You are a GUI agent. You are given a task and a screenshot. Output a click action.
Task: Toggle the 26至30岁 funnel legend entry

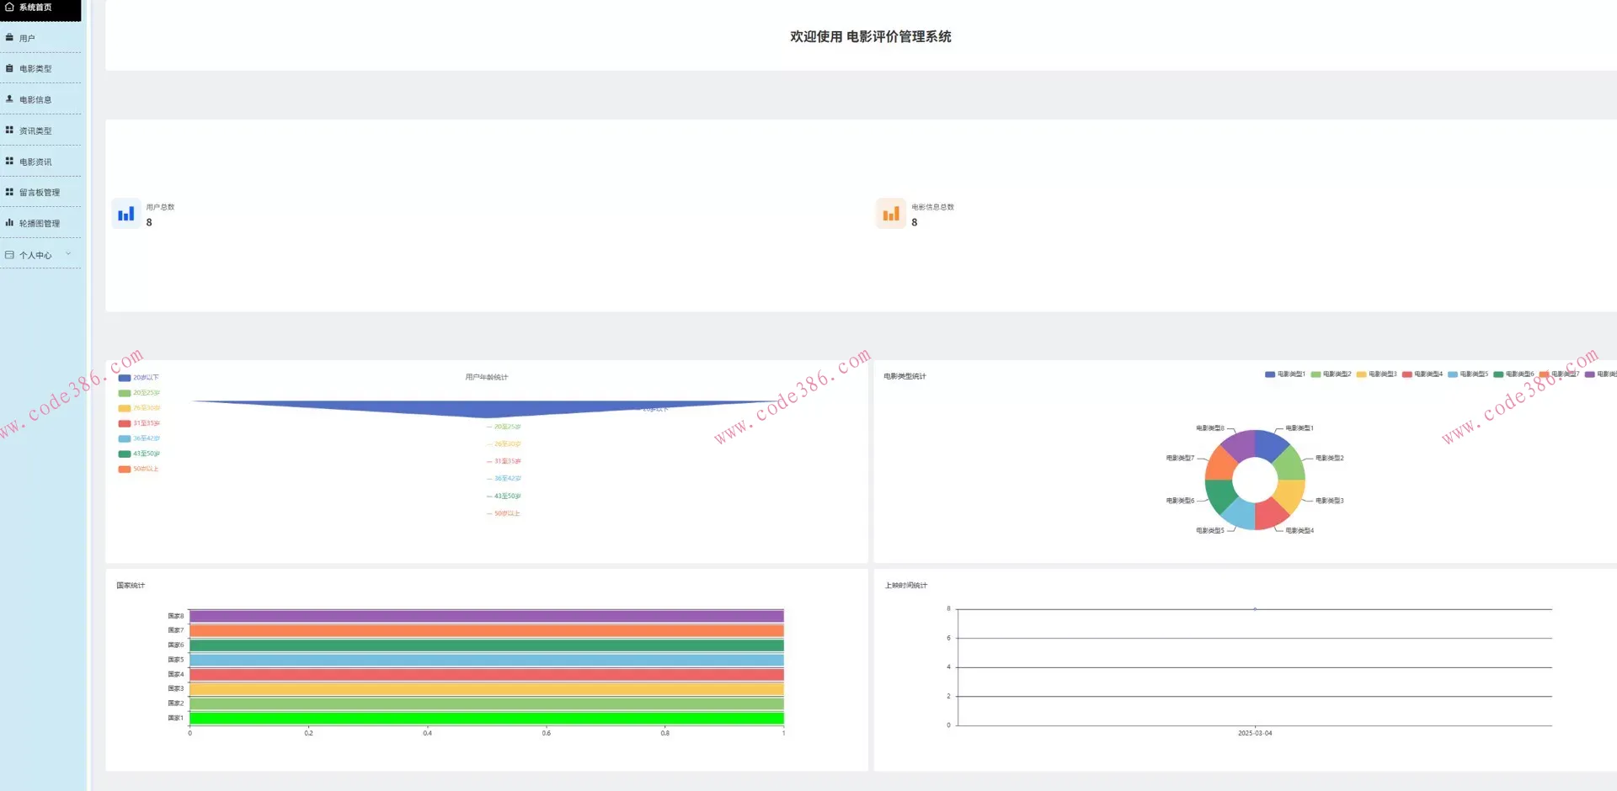pos(139,408)
